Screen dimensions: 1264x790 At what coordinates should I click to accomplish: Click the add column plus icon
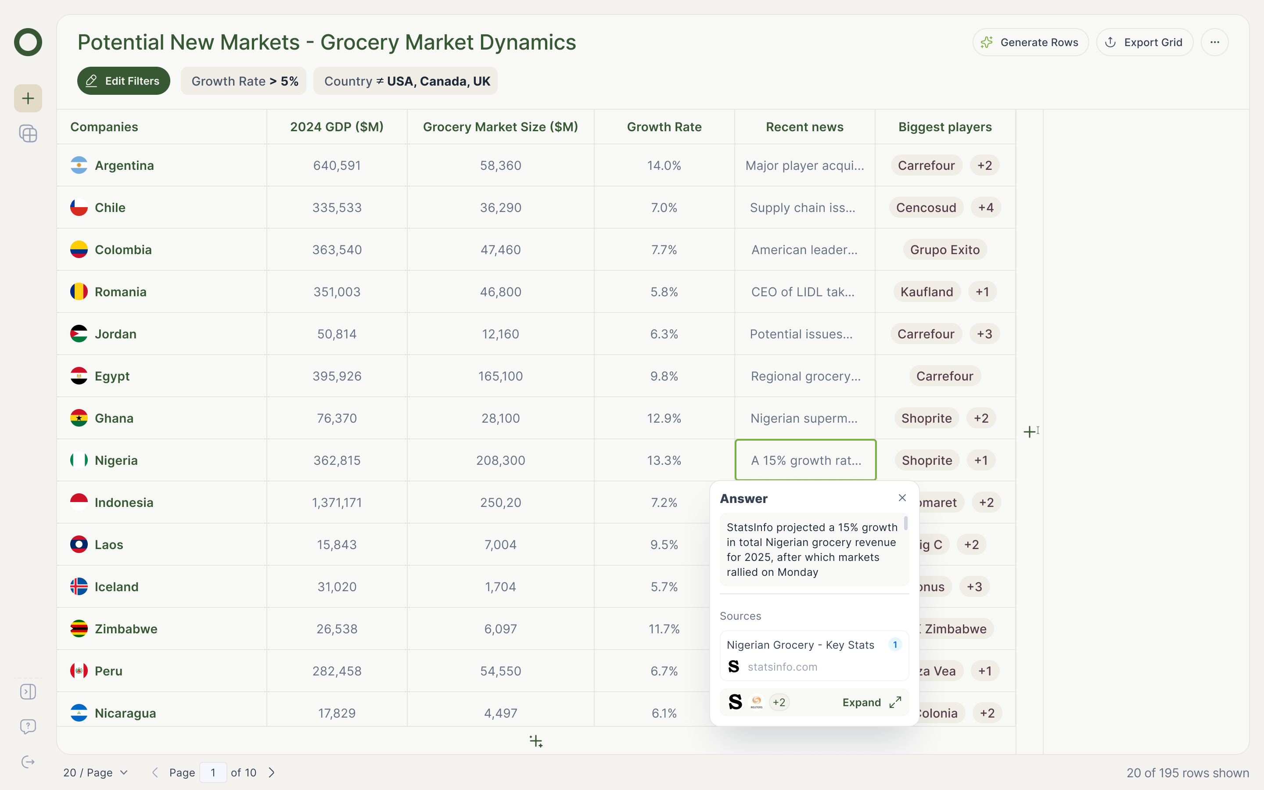(x=1029, y=431)
